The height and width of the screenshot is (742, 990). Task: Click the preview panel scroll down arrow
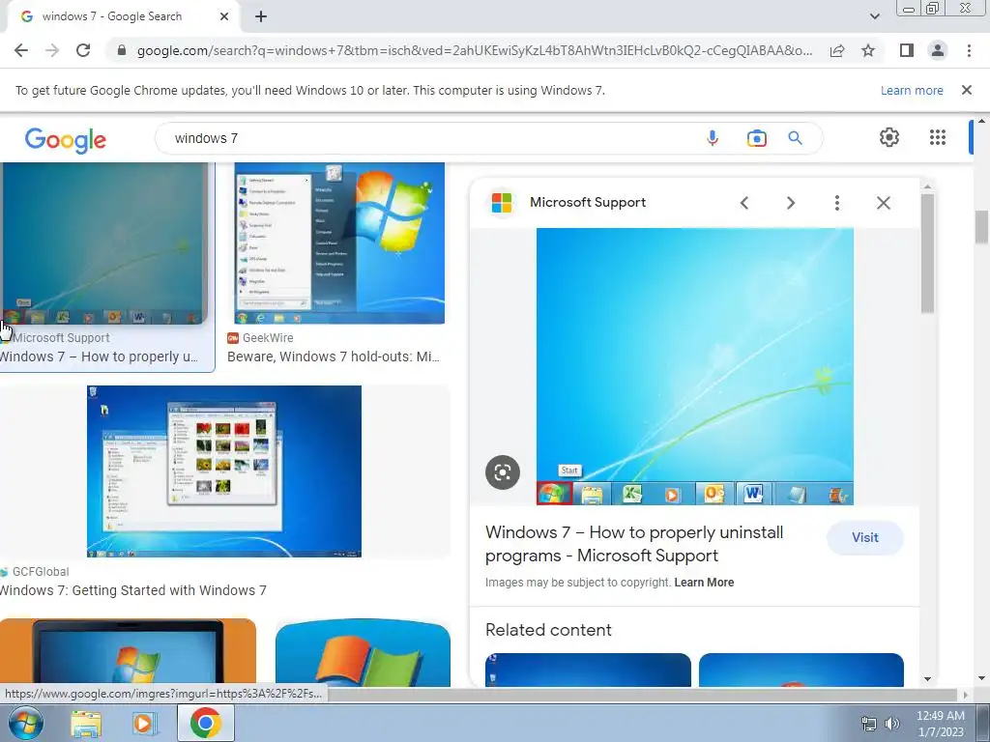click(x=927, y=679)
